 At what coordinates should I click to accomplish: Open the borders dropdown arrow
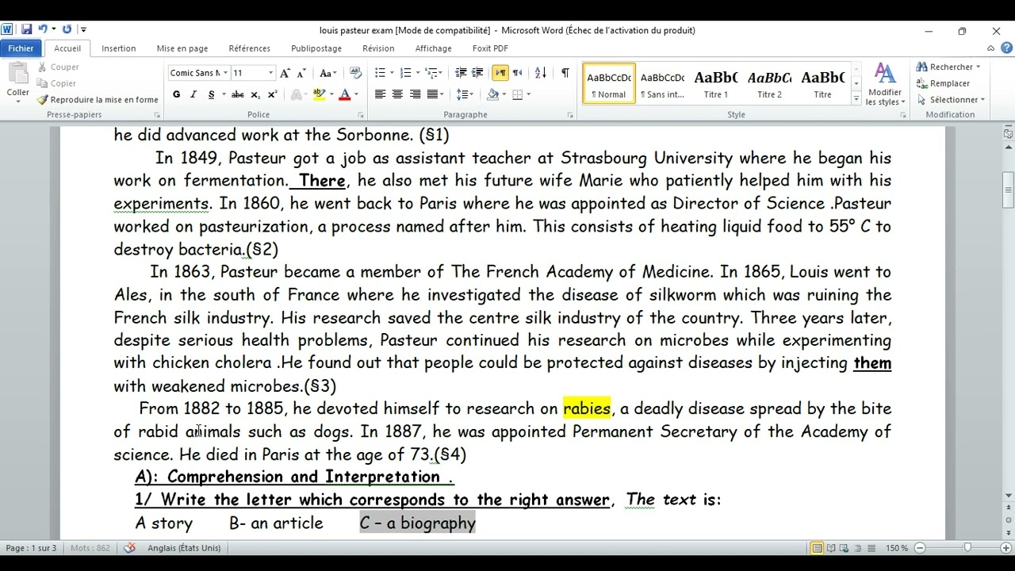coord(529,94)
